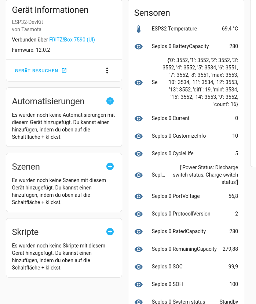
Task: Click the thermometer icon for ESP32 Temperature
Action: click(x=139, y=29)
